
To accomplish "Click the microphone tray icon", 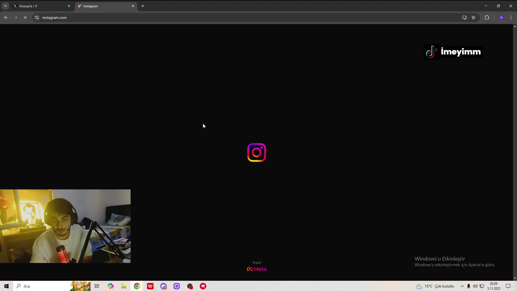I will coord(469,286).
